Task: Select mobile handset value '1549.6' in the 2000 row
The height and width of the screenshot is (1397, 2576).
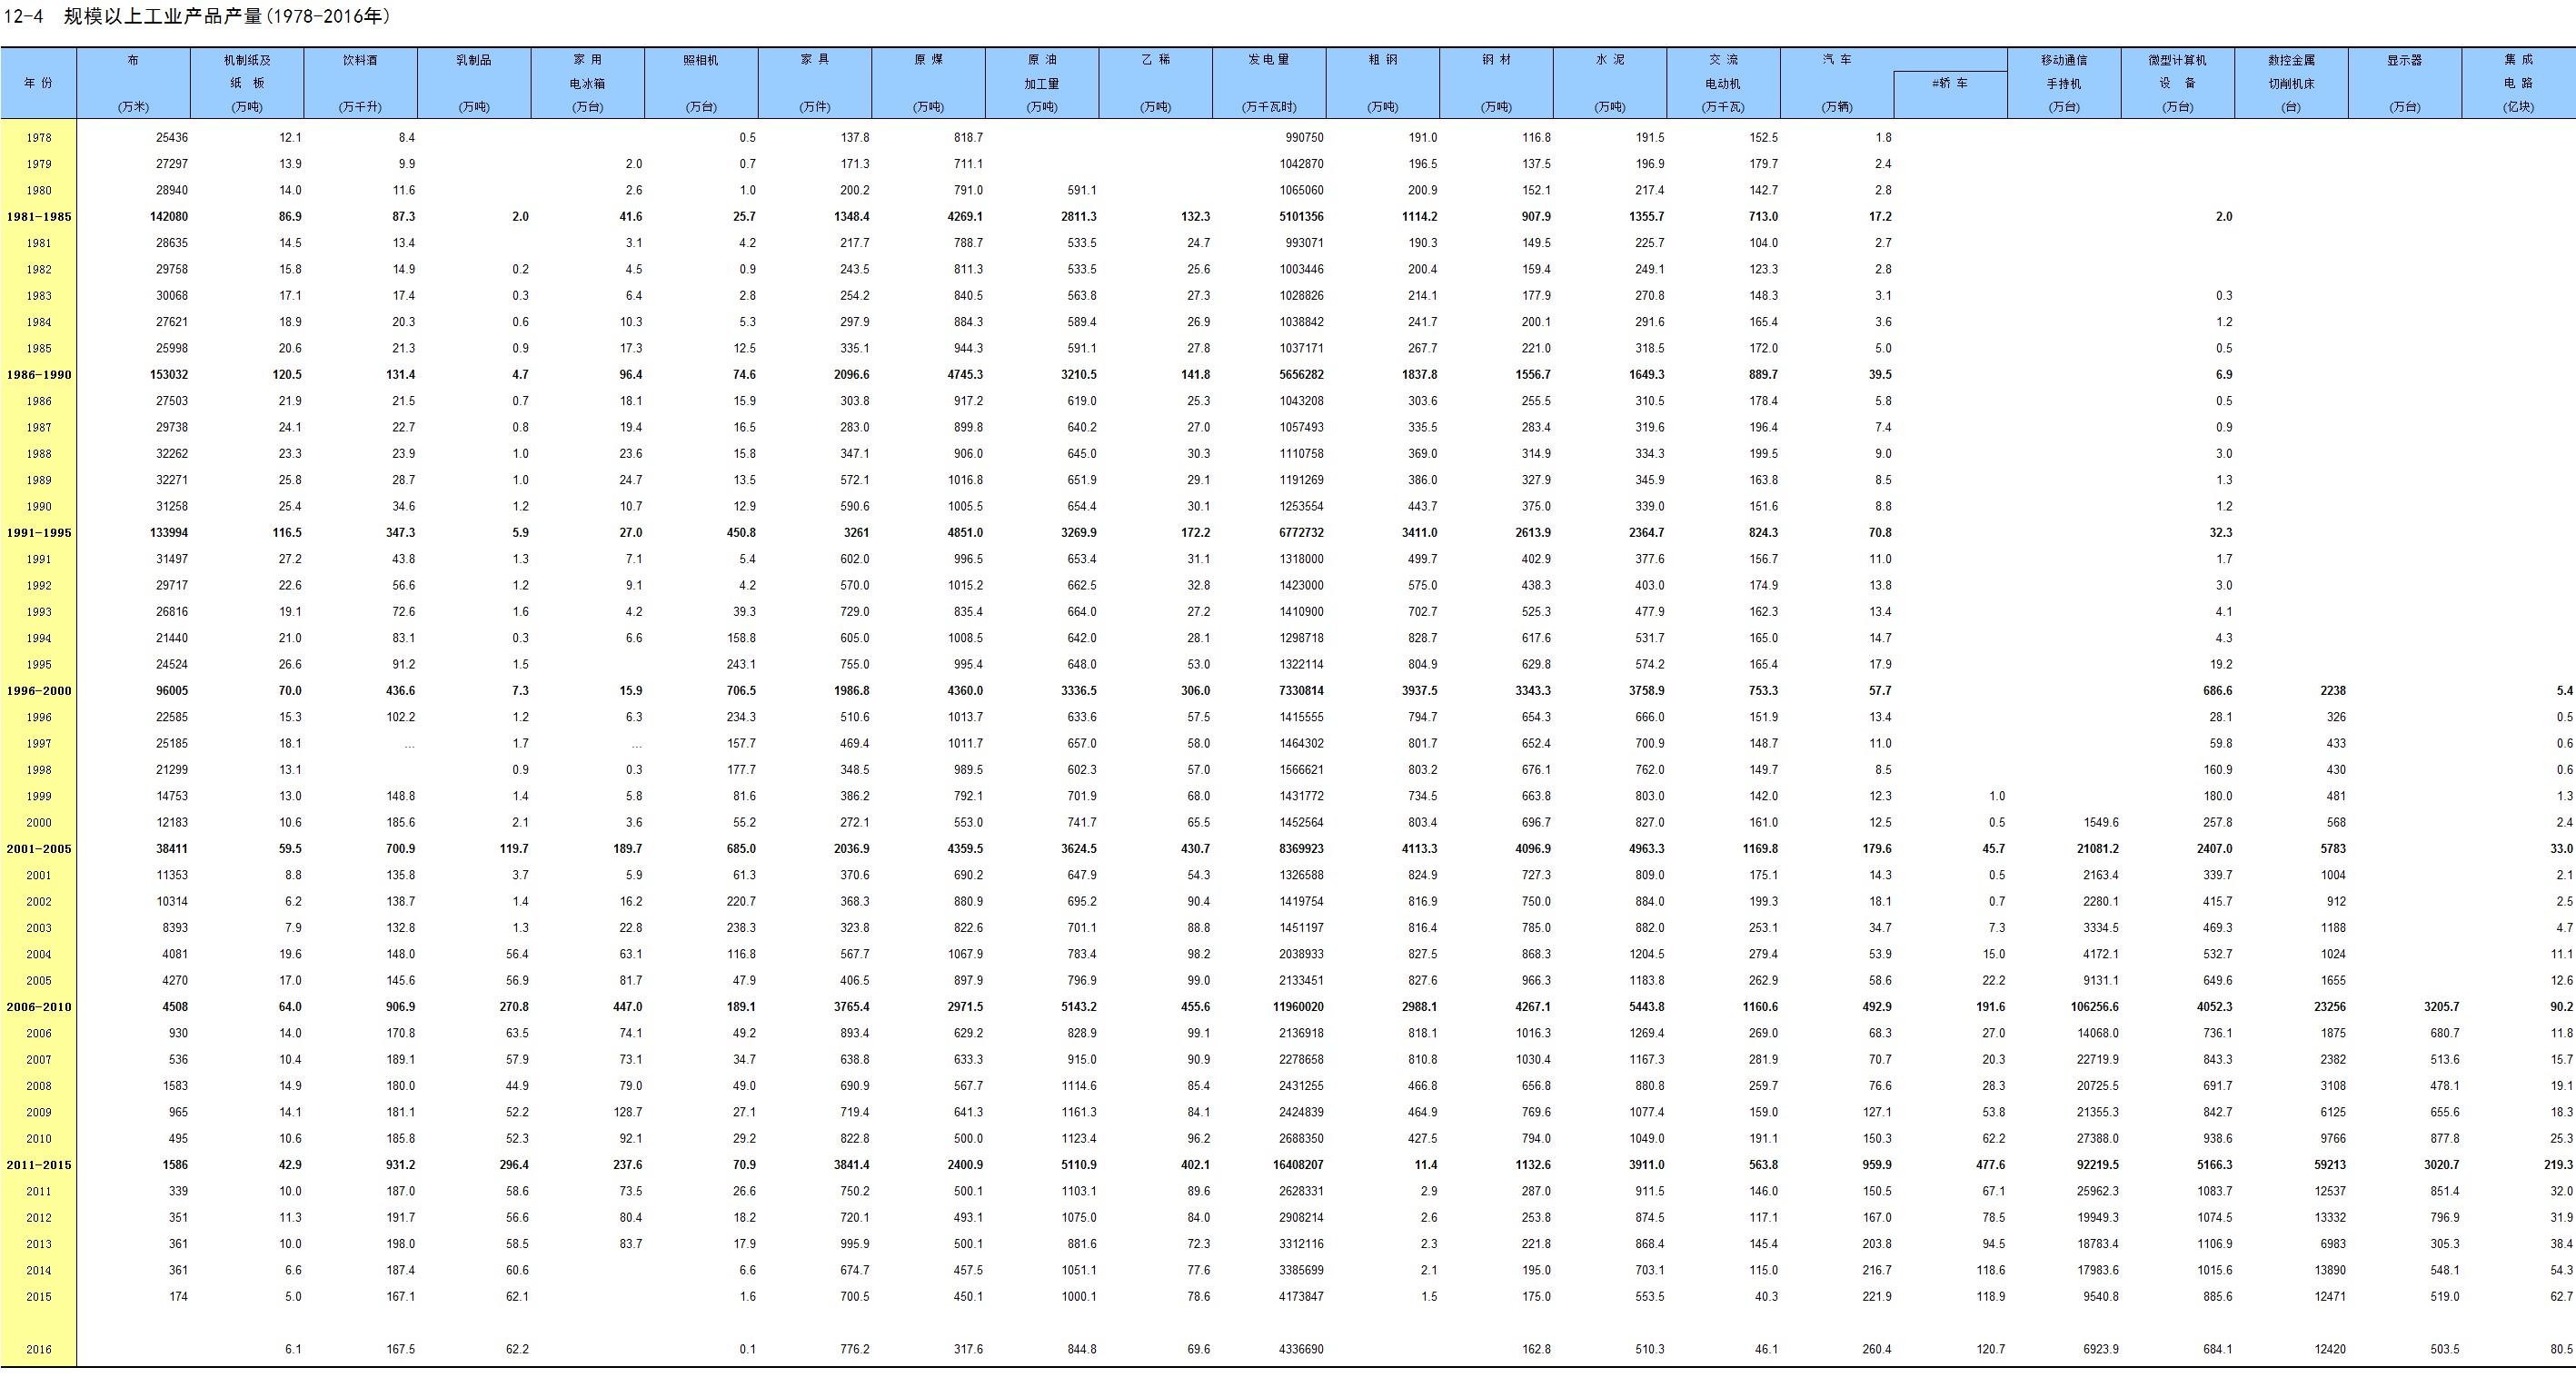Action: pos(2100,823)
